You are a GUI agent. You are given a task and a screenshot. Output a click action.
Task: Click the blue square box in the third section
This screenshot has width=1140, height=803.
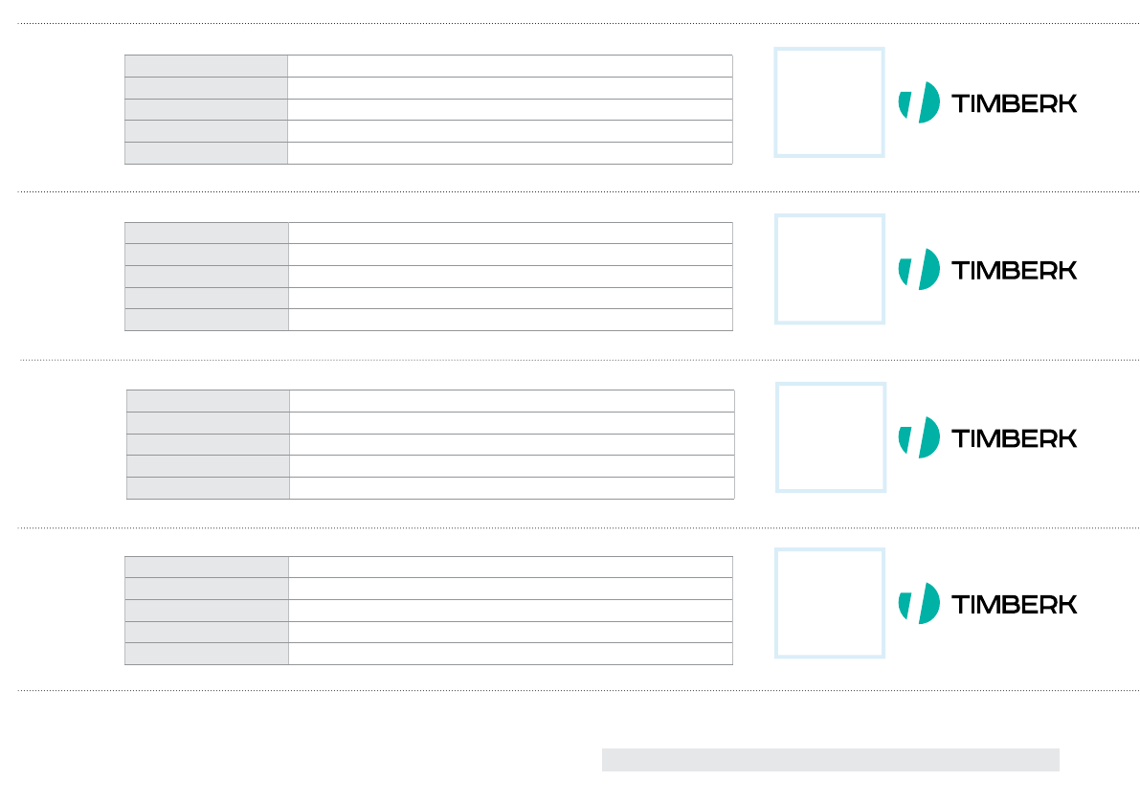coord(830,437)
